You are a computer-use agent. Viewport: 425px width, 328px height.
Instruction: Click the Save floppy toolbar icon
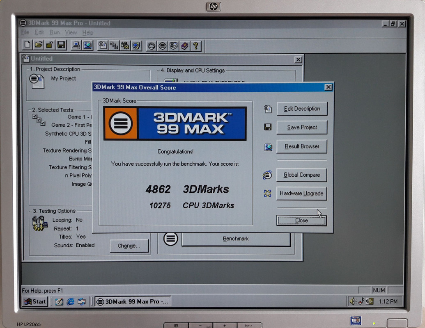[x=61, y=45]
